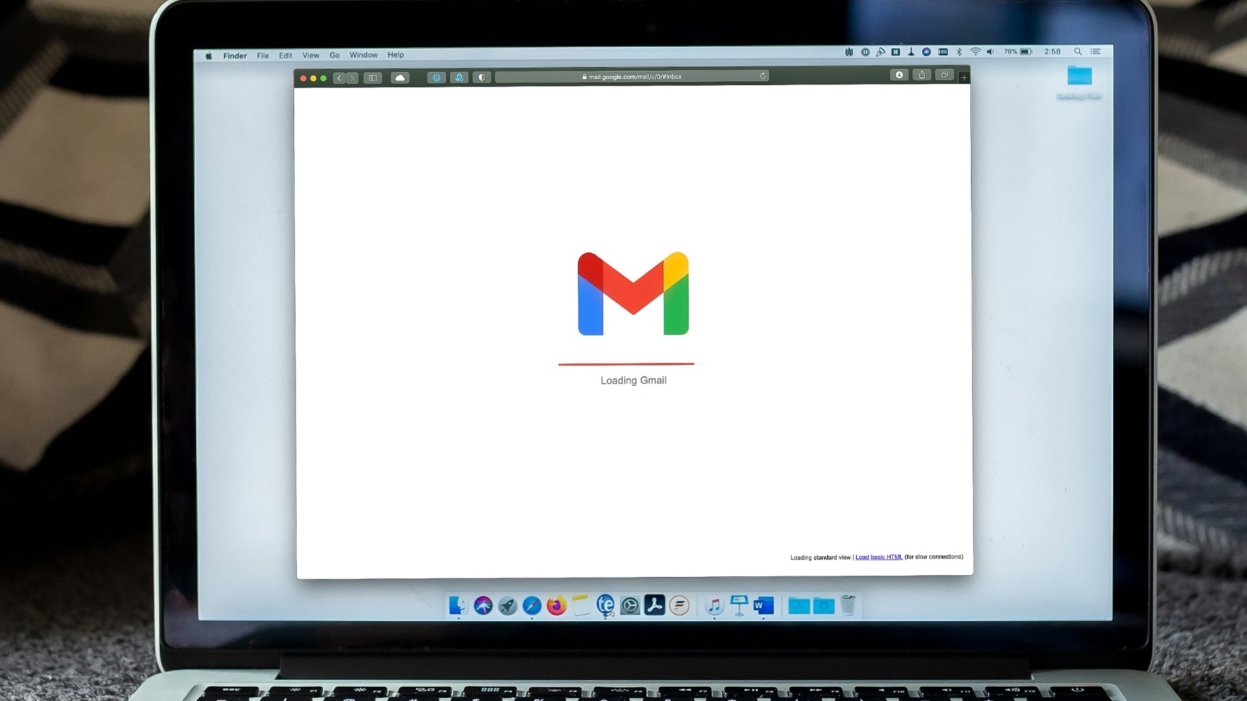Open Adobe Acrobat in the Dock
This screenshot has height=701, width=1247.
point(654,606)
